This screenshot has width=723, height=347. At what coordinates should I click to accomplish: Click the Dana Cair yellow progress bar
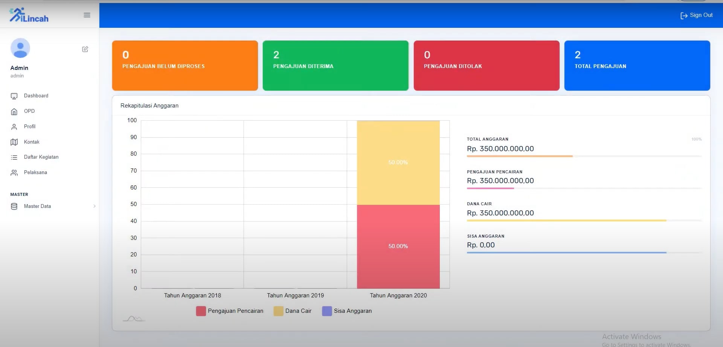tap(566, 221)
